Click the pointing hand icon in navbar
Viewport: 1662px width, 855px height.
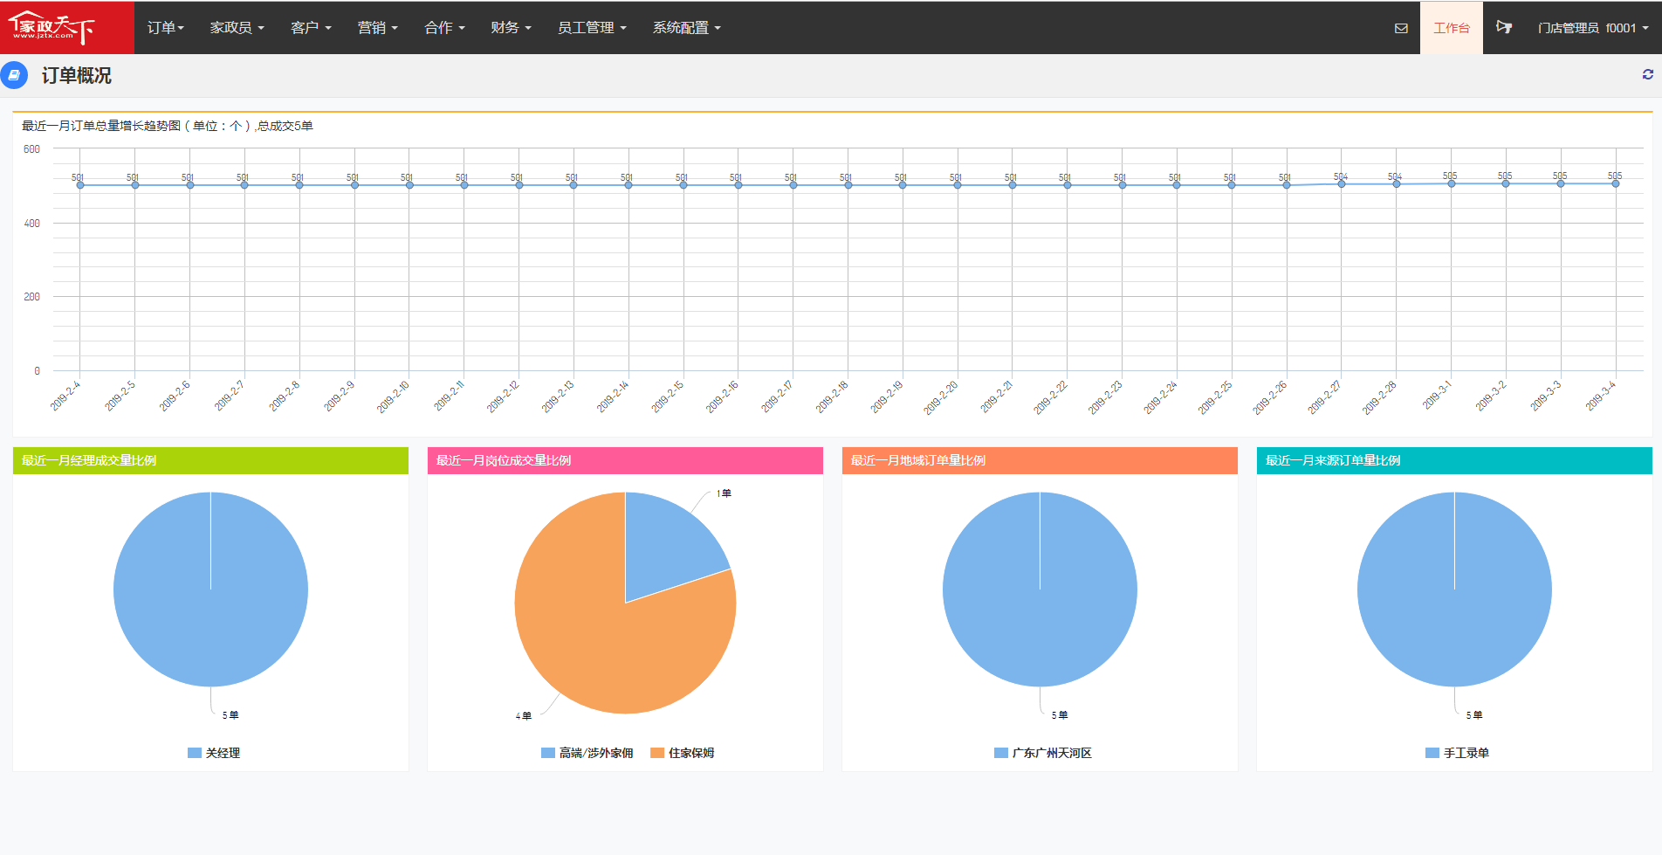(1504, 27)
